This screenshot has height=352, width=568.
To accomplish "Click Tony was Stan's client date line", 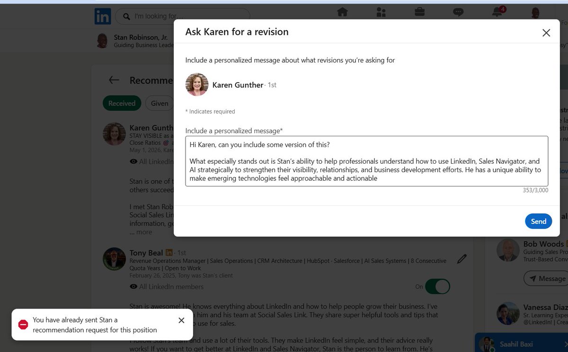I will click(x=181, y=275).
